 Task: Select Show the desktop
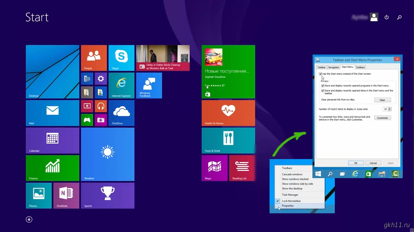(300, 188)
